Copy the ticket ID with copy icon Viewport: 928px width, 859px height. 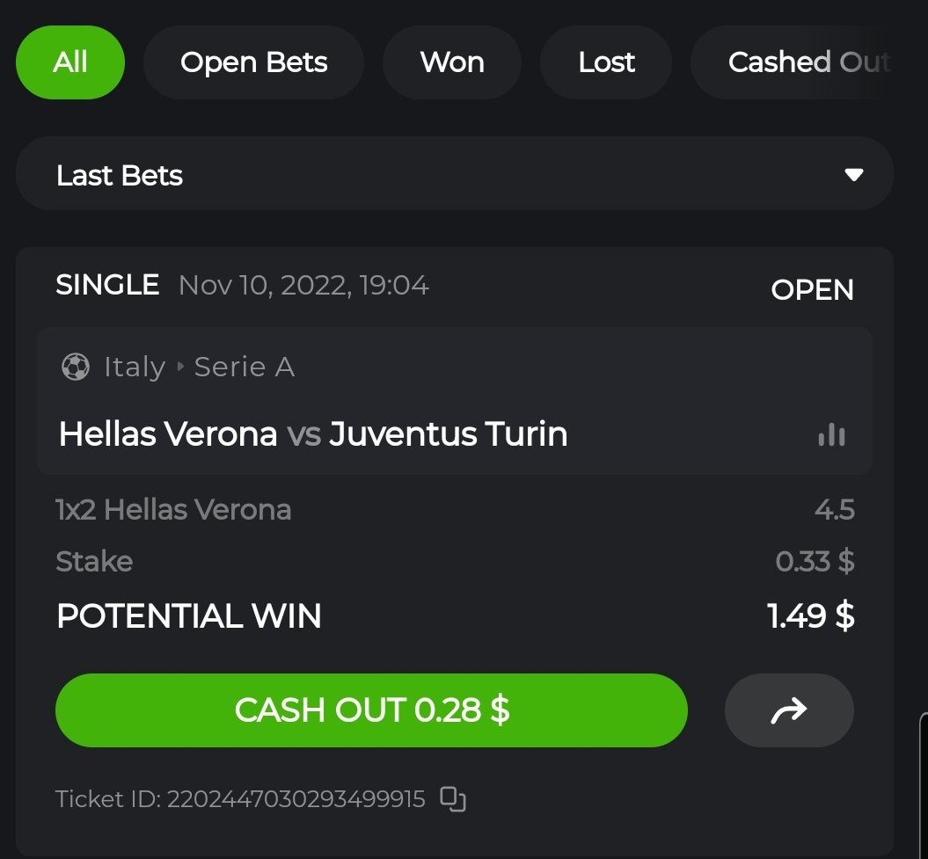(453, 798)
